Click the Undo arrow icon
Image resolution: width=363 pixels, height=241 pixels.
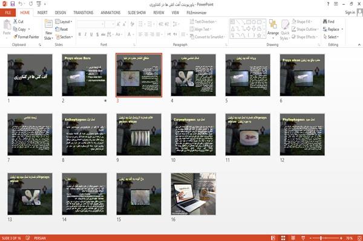coord(21,4)
